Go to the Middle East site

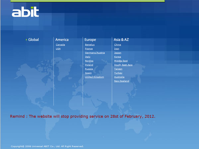pyautogui.click(x=121, y=61)
